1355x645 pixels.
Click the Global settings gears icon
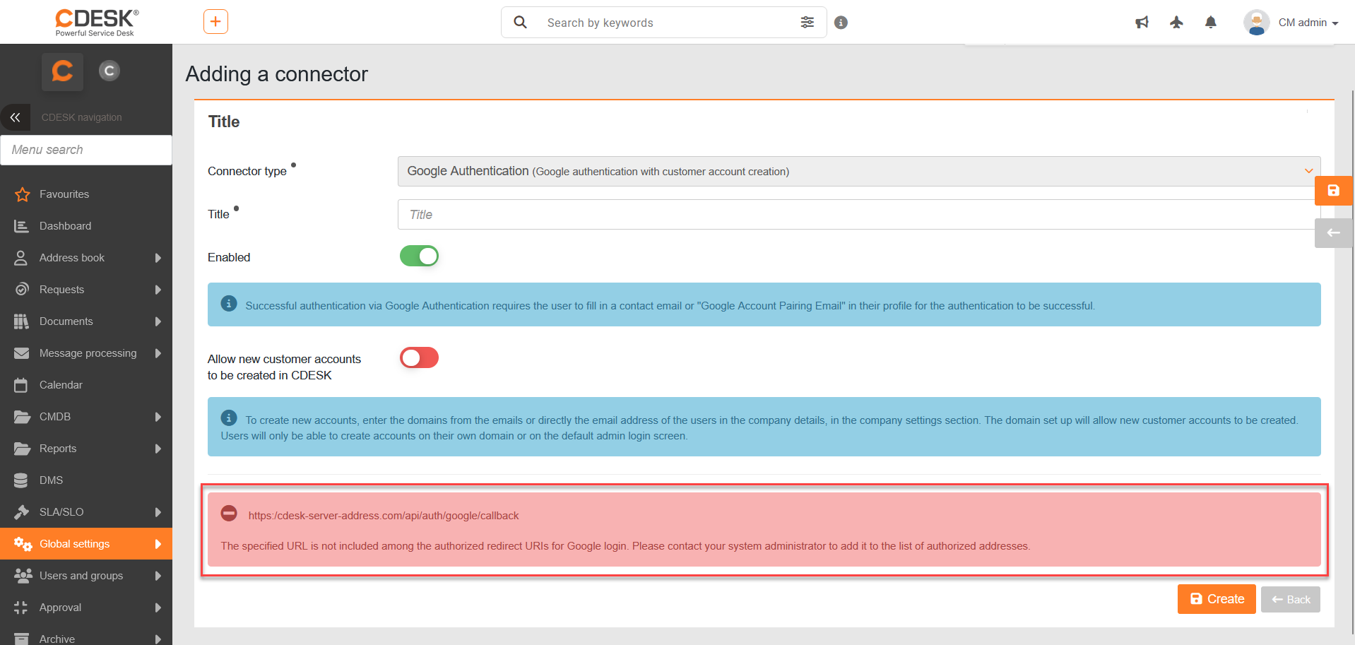tap(23, 544)
